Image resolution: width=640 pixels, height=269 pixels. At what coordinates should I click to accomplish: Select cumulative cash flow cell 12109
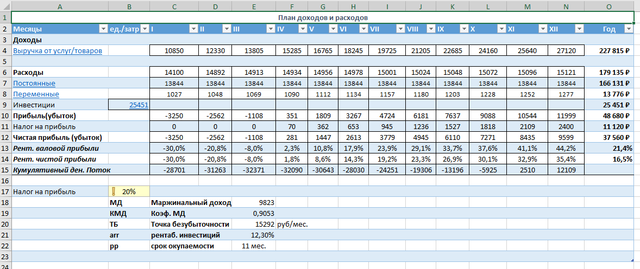click(566, 169)
